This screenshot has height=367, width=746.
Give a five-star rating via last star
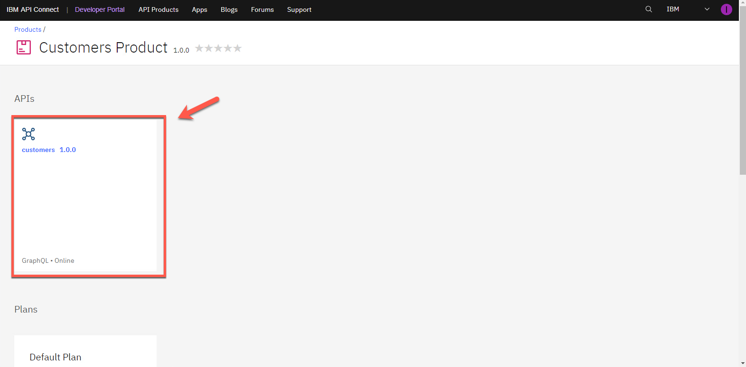(238, 48)
